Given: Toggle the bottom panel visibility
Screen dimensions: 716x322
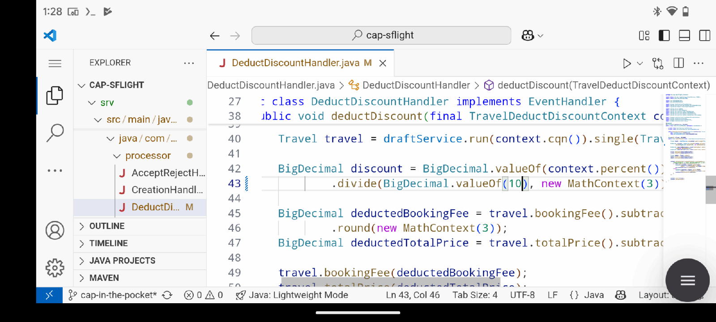Looking at the screenshot, I should 684,35.
